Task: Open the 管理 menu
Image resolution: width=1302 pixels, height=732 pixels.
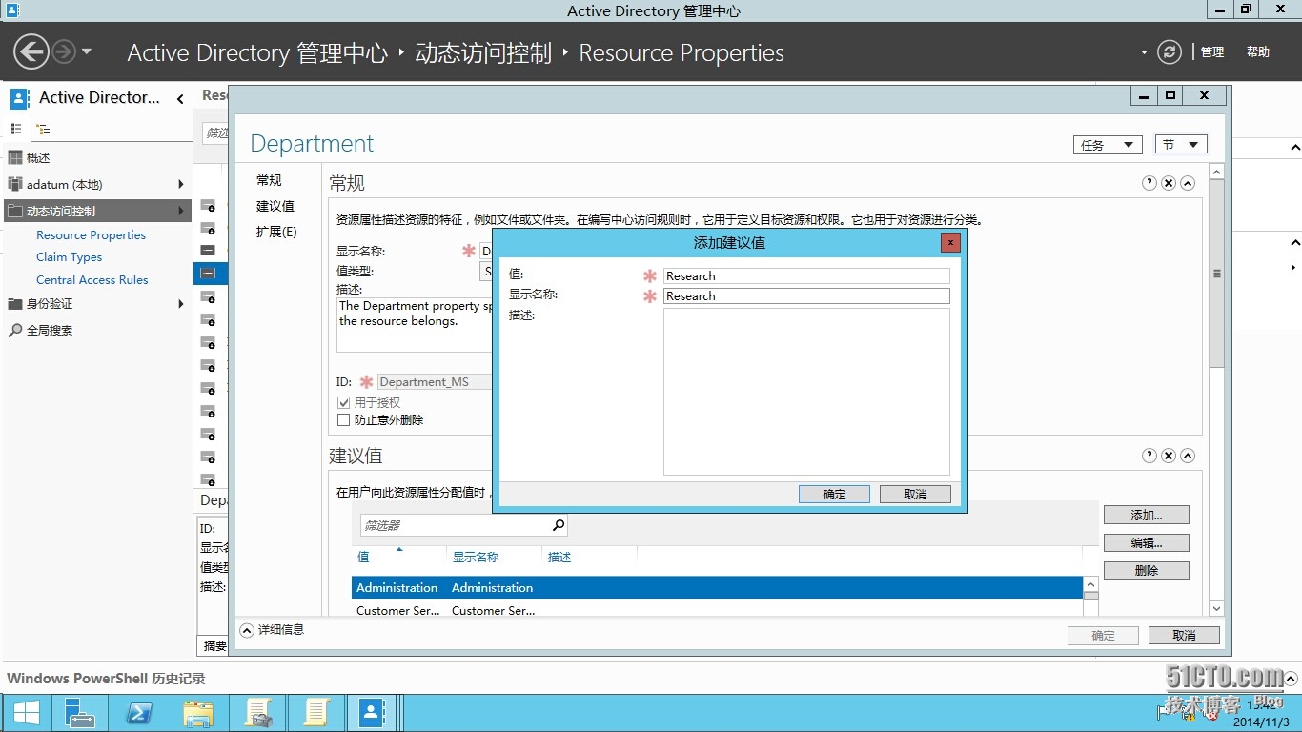Action: 1211,52
